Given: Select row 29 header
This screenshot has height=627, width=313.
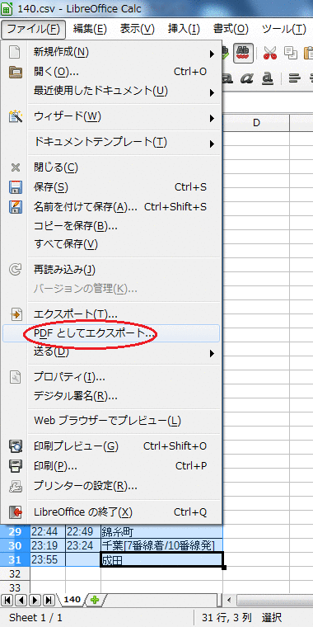Looking at the screenshot, I should click(x=15, y=532).
